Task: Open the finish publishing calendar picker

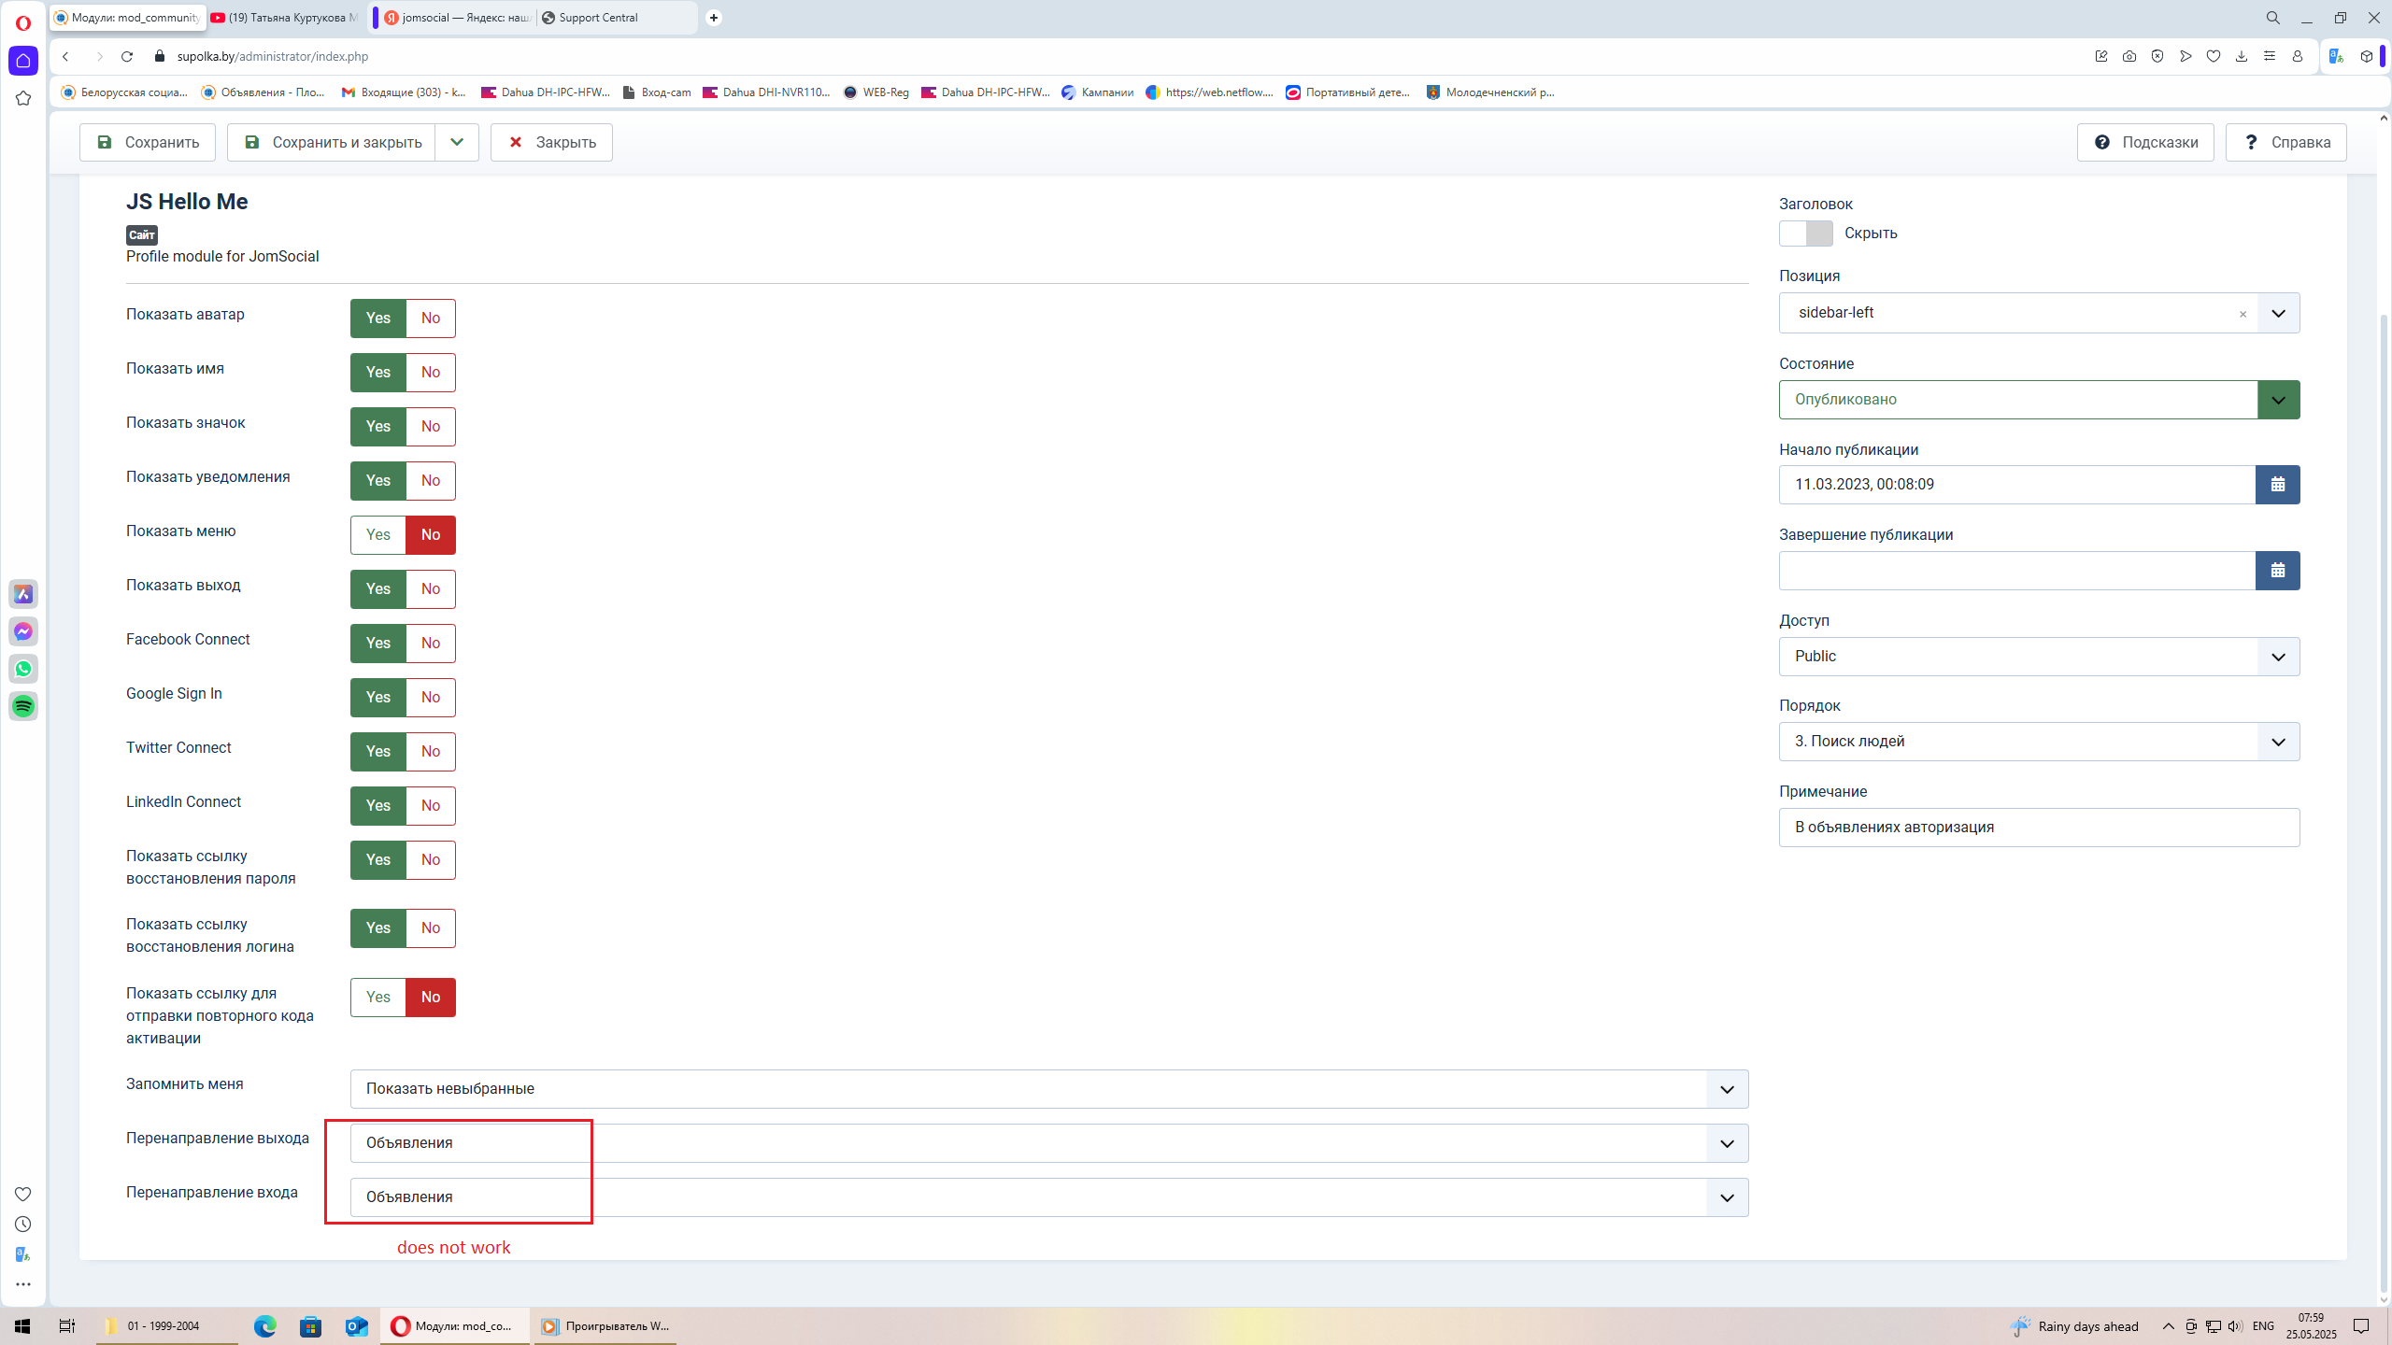Action: pyautogui.click(x=2277, y=571)
